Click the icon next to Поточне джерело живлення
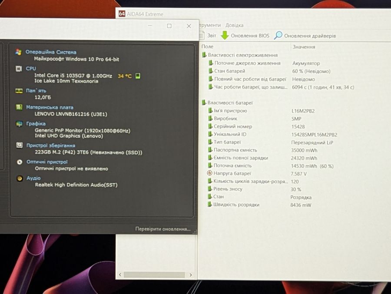This screenshot has height=294, width=391. (x=211, y=63)
